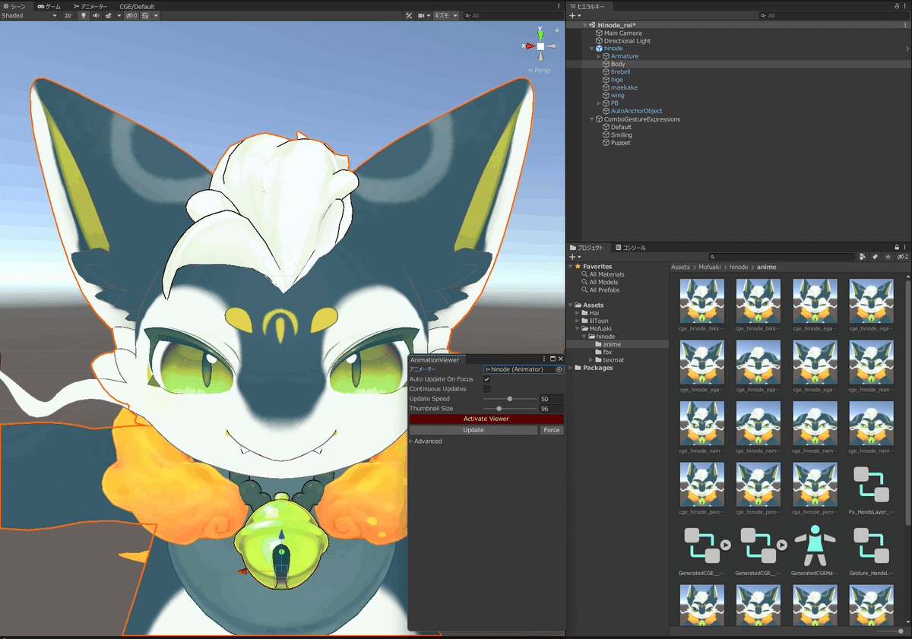Open the lilToon folder
The image size is (912, 639).
599,321
